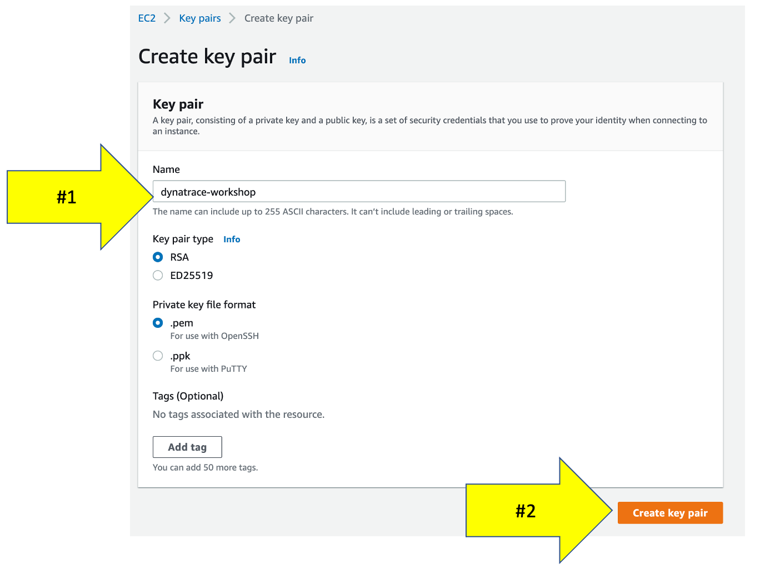Open the EC2 breadcrumb link
Screen dimensions: 760x569
[147, 18]
